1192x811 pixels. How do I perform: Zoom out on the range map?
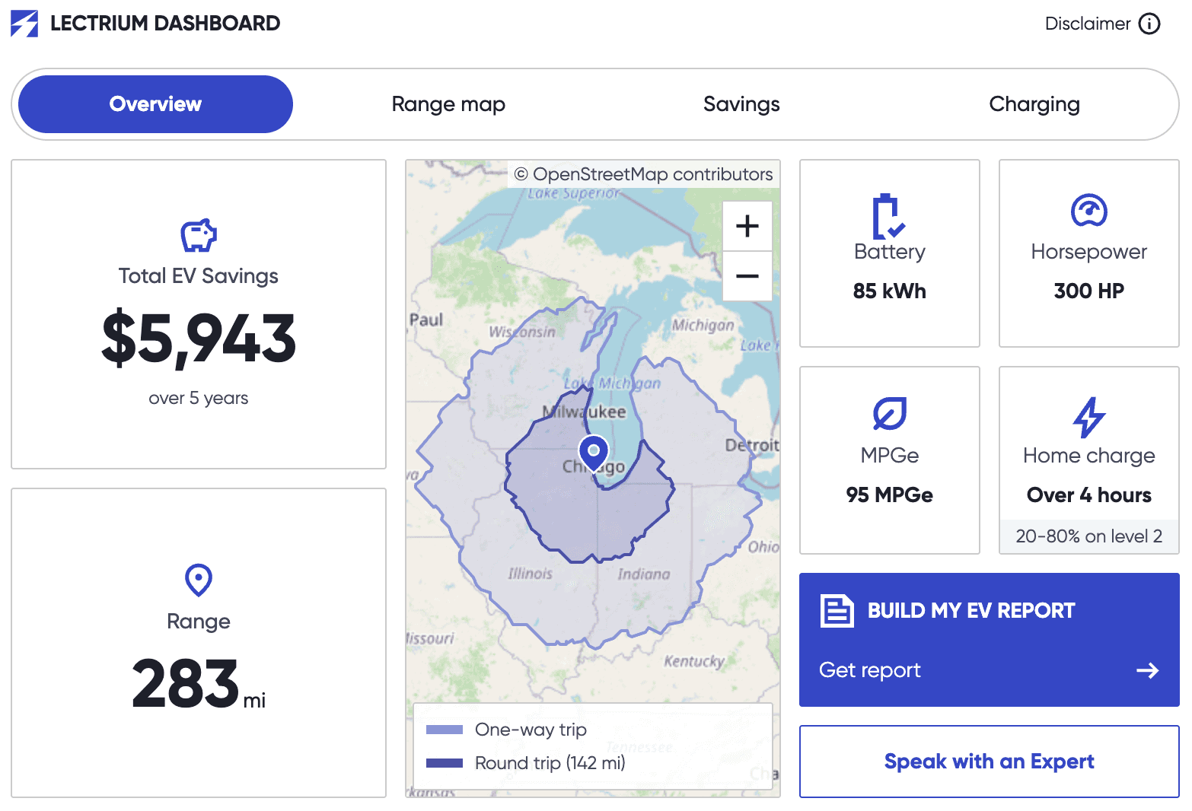pyautogui.click(x=747, y=276)
